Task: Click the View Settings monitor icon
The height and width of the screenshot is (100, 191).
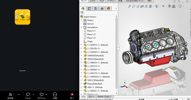Action: click(x=180, y=6)
